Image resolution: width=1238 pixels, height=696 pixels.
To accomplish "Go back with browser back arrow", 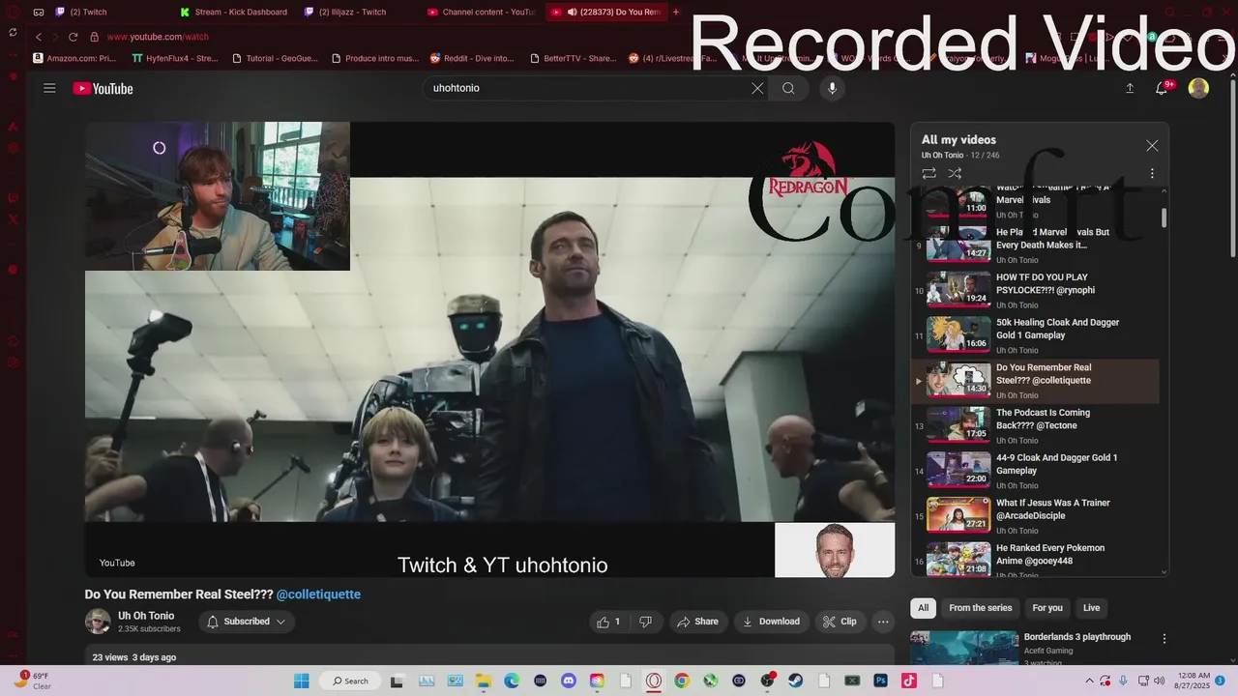I will click(x=39, y=37).
